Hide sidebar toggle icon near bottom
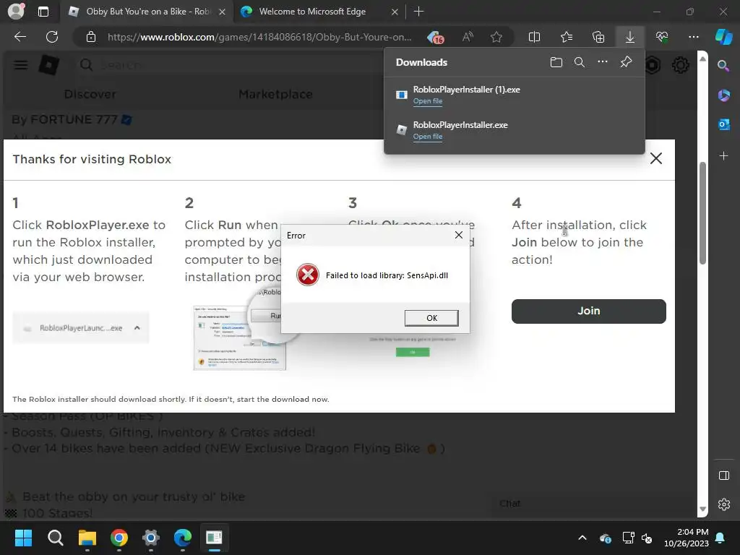This screenshot has height=555, width=740. pos(724,476)
